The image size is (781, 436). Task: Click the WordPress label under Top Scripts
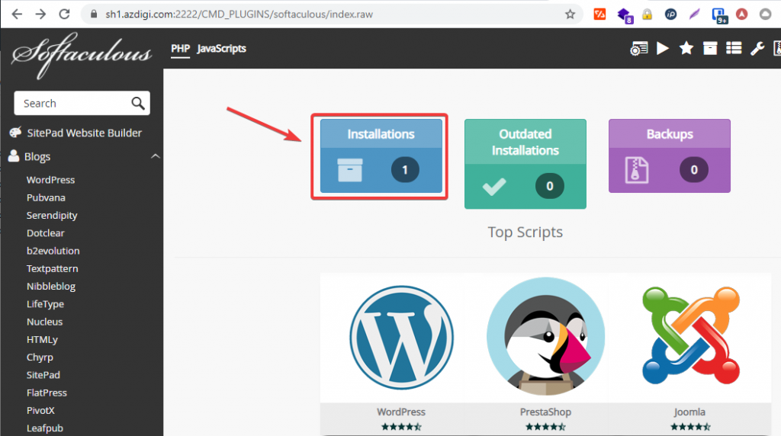[x=401, y=412]
